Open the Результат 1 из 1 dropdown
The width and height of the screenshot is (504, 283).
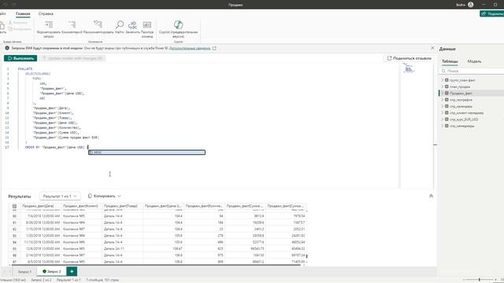coord(60,196)
